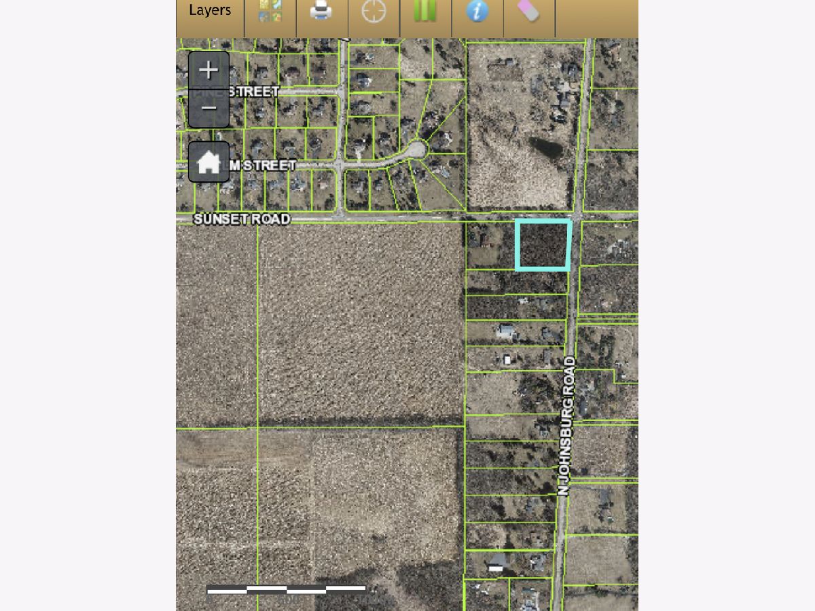Click the printer icon to print map
This screenshot has width=815, height=611.
point(322,12)
